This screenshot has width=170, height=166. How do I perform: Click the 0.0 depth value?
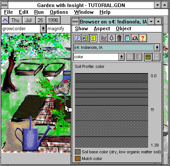click(x=154, y=76)
